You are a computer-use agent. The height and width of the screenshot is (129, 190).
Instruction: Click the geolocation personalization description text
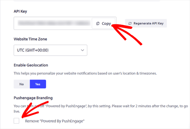(85, 73)
